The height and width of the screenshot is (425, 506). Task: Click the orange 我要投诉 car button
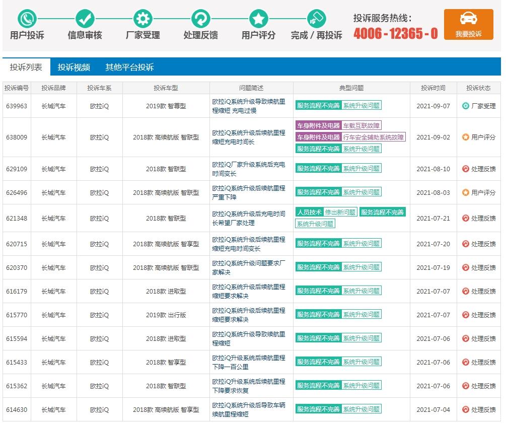[x=469, y=25]
